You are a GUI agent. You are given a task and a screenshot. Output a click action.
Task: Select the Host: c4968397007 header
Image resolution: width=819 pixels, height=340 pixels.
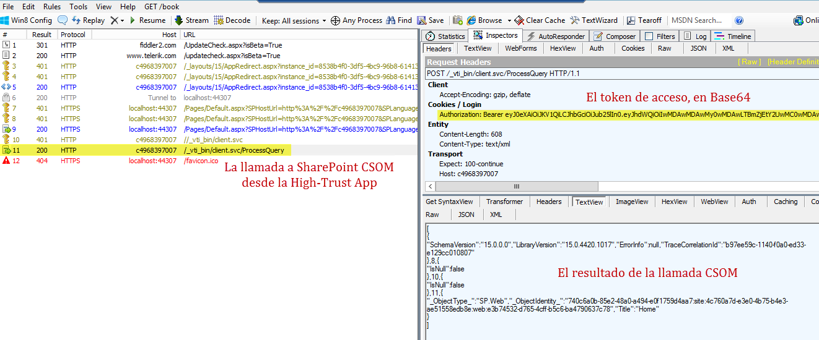[x=468, y=174]
